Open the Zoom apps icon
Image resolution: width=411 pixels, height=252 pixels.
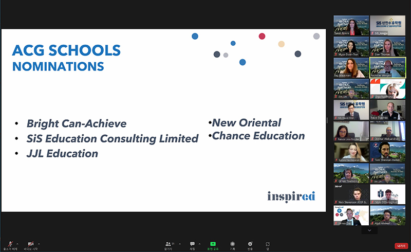268,244
